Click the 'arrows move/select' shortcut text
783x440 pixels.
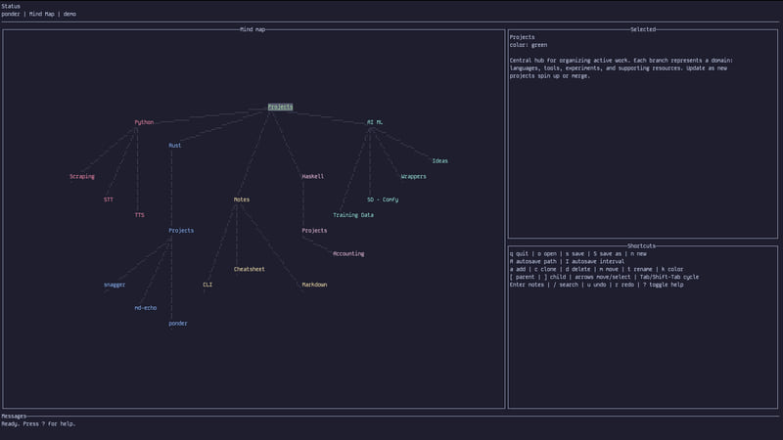(x=603, y=277)
